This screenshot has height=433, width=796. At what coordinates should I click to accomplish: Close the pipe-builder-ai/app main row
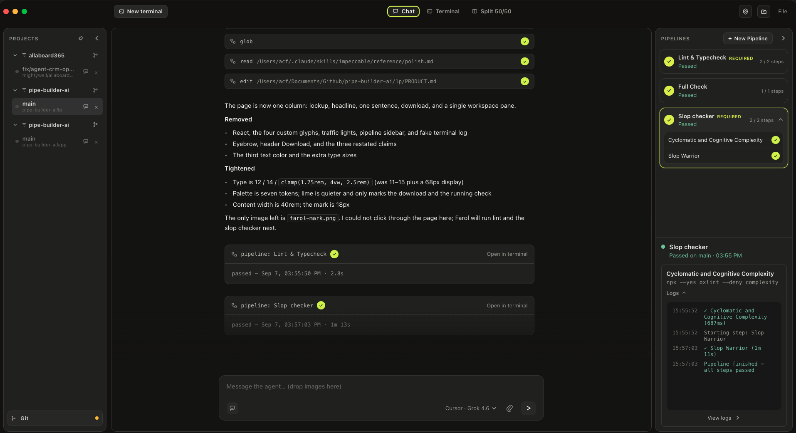pos(96,142)
